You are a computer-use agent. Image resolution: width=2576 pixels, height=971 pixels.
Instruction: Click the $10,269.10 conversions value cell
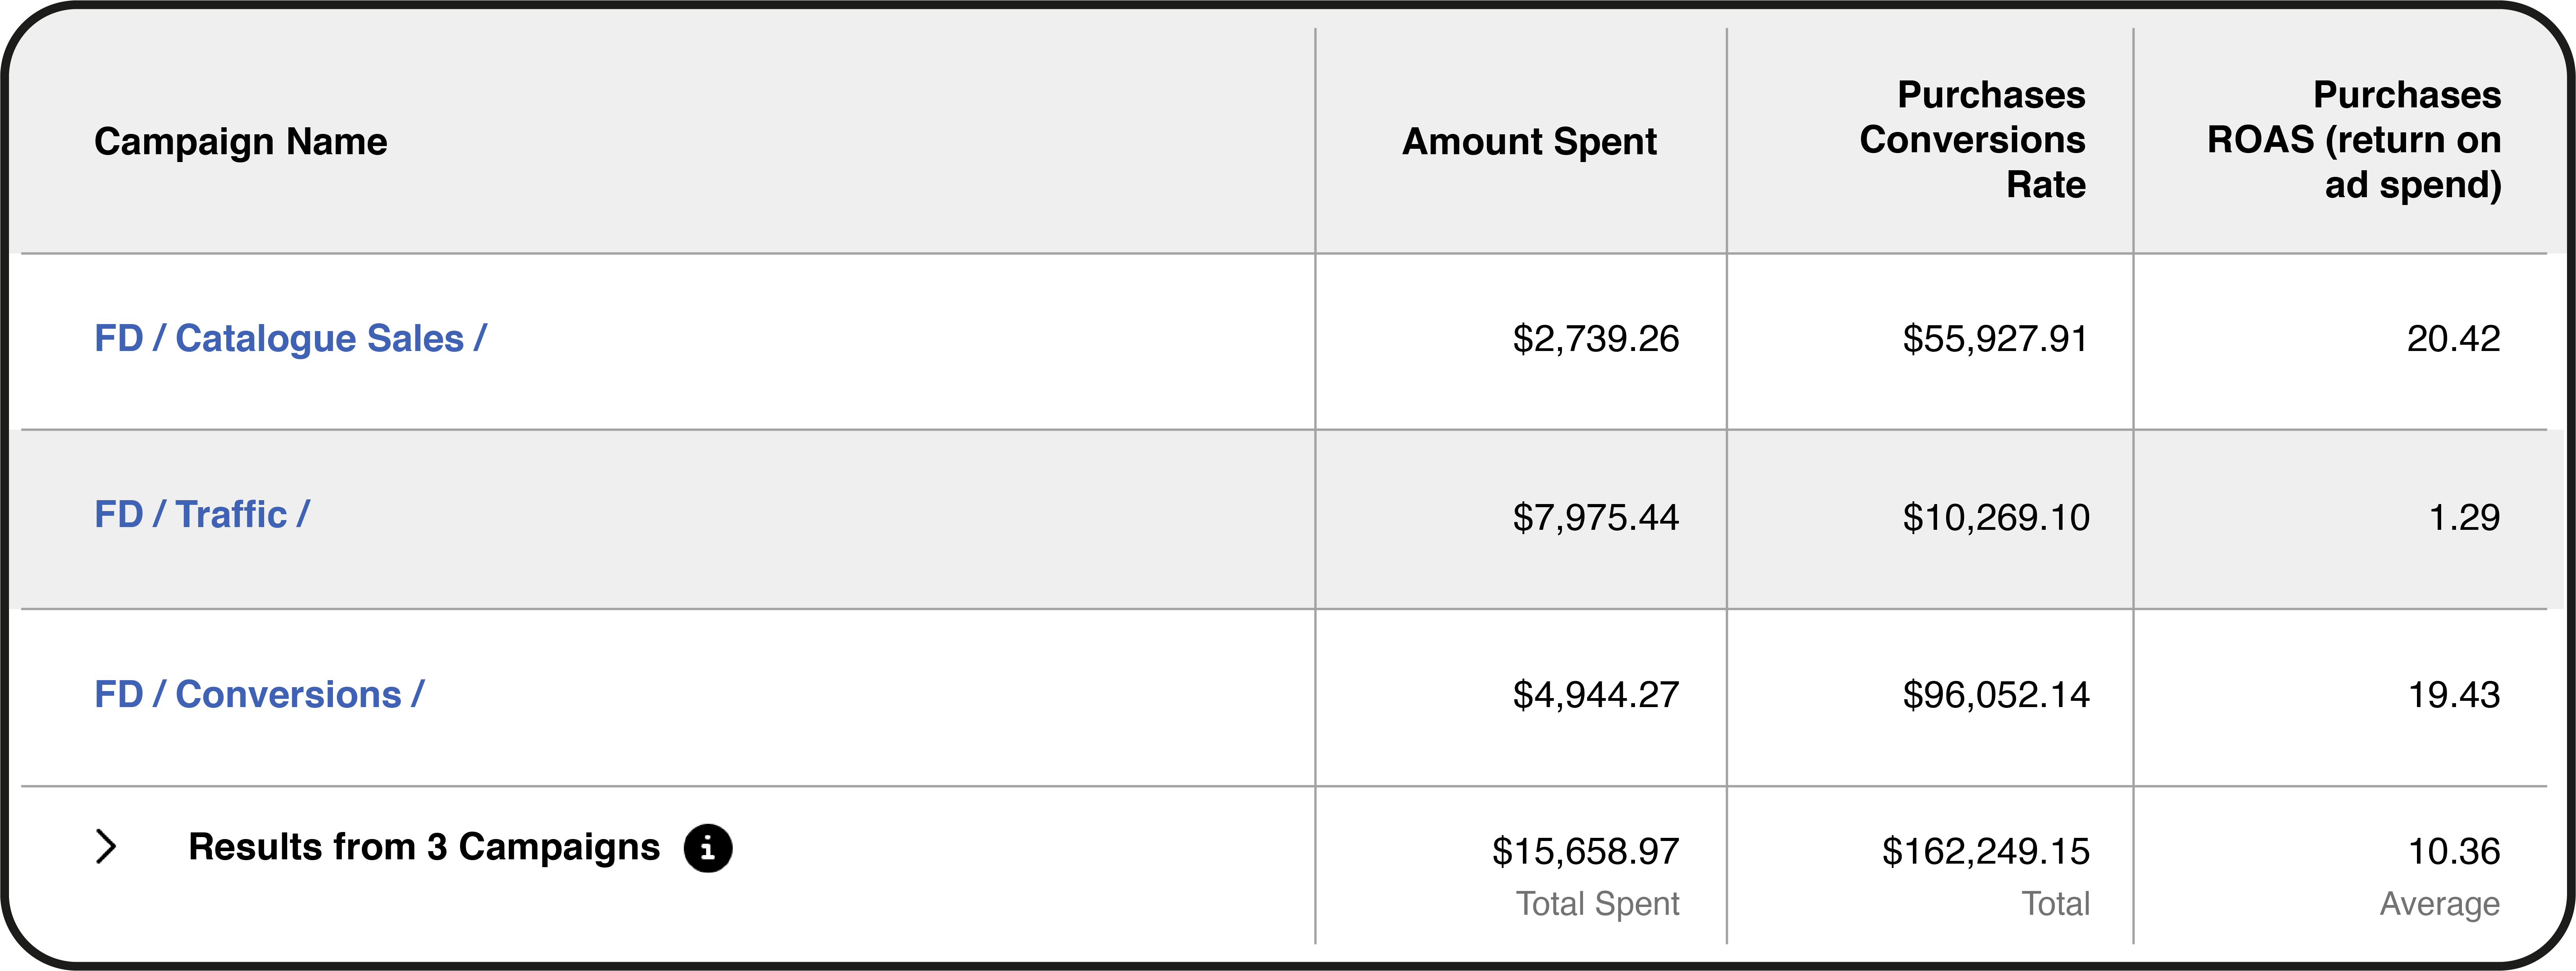[x=1995, y=517]
